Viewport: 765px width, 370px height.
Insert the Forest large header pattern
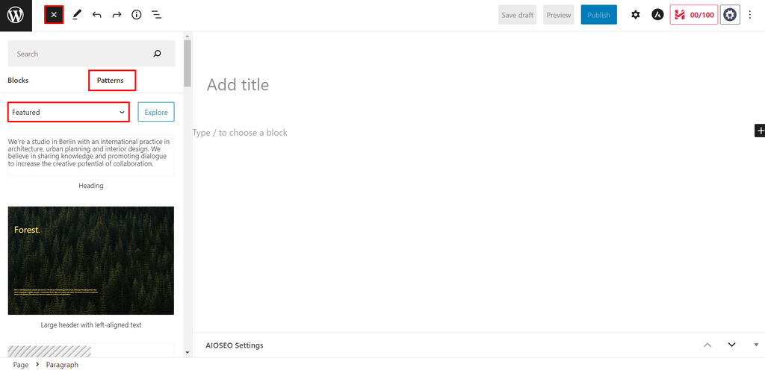91,260
